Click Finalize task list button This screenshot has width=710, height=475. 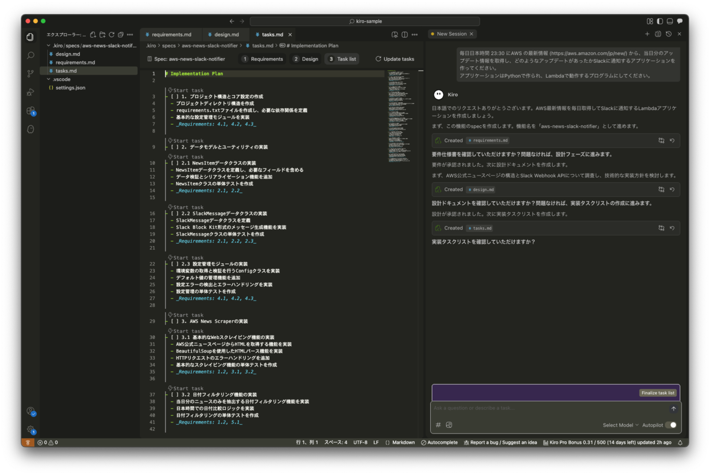tap(659, 393)
